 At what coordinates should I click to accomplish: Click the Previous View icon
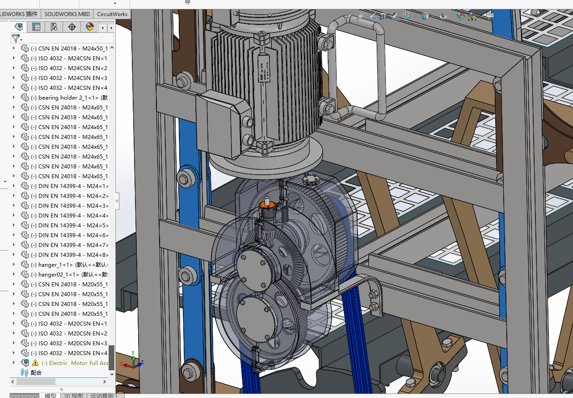[x=373, y=17]
